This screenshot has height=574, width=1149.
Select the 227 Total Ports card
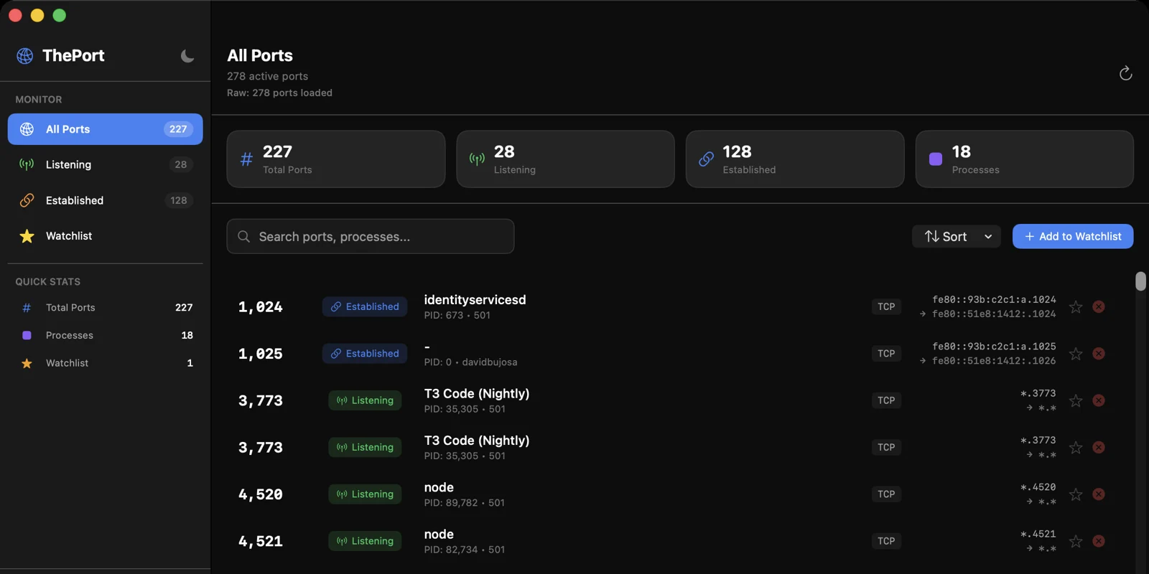coord(336,159)
